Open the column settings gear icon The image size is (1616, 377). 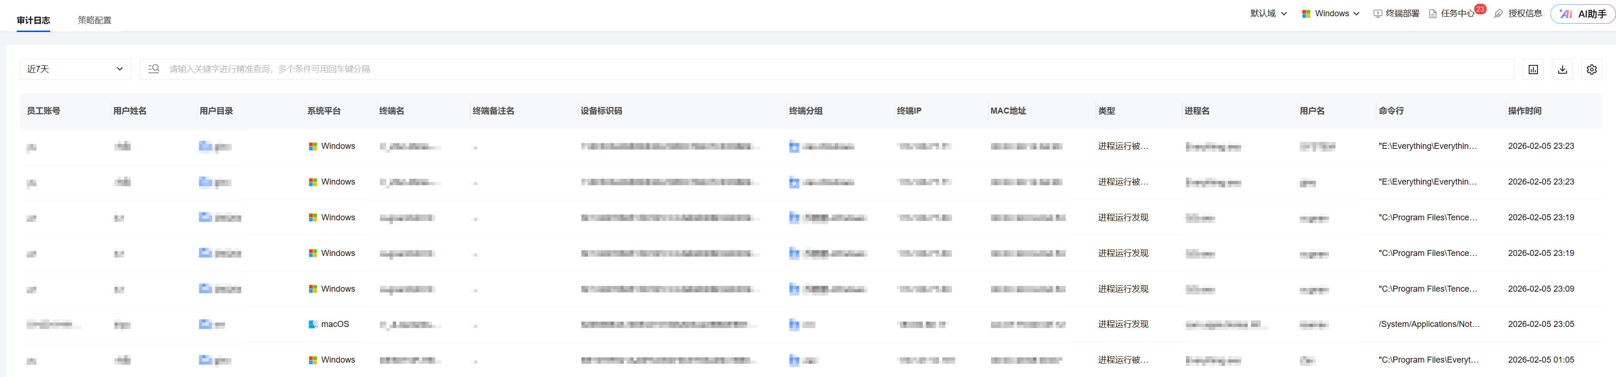coord(1591,70)
